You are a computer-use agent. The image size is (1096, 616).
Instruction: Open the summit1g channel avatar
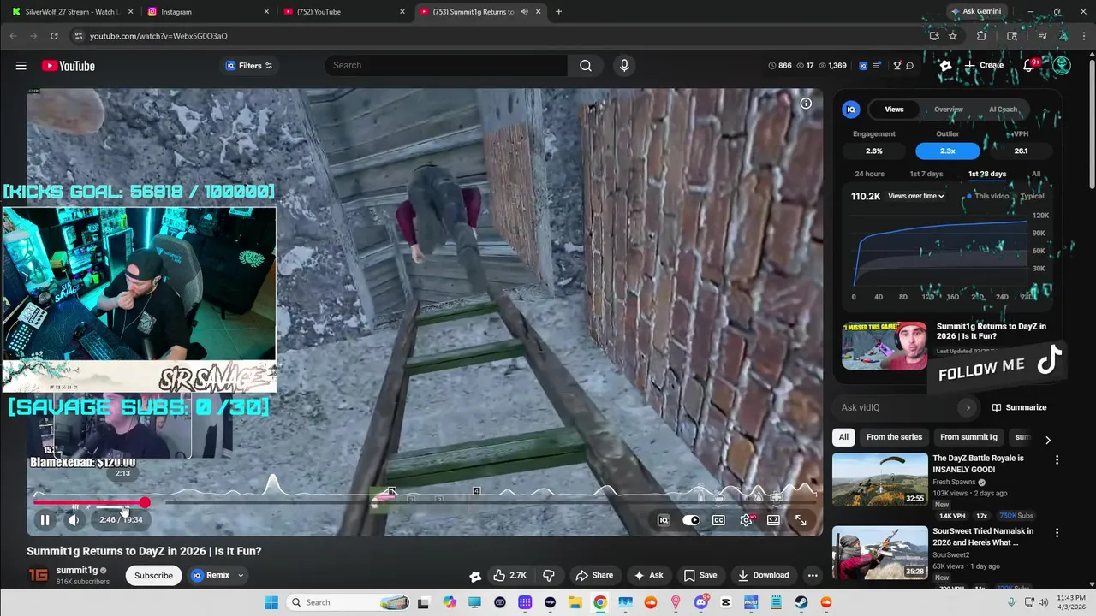pyautogui.click(x=39, y=575)
